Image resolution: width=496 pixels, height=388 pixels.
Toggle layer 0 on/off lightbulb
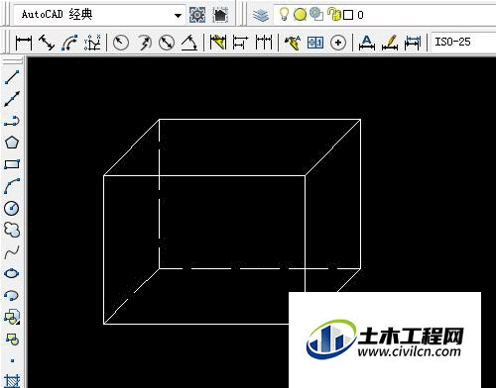[x=284, y=14]
